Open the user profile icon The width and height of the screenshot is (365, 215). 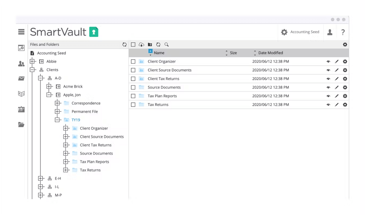coord(330,32)
